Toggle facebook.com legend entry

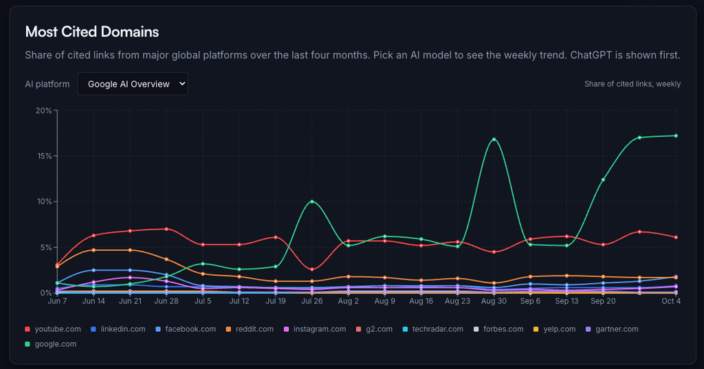coord(186,329)
